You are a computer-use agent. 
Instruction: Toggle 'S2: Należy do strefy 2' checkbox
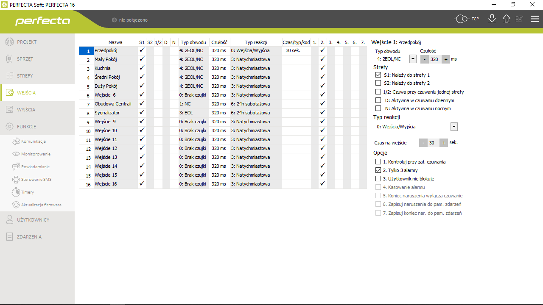coord(378,83)
